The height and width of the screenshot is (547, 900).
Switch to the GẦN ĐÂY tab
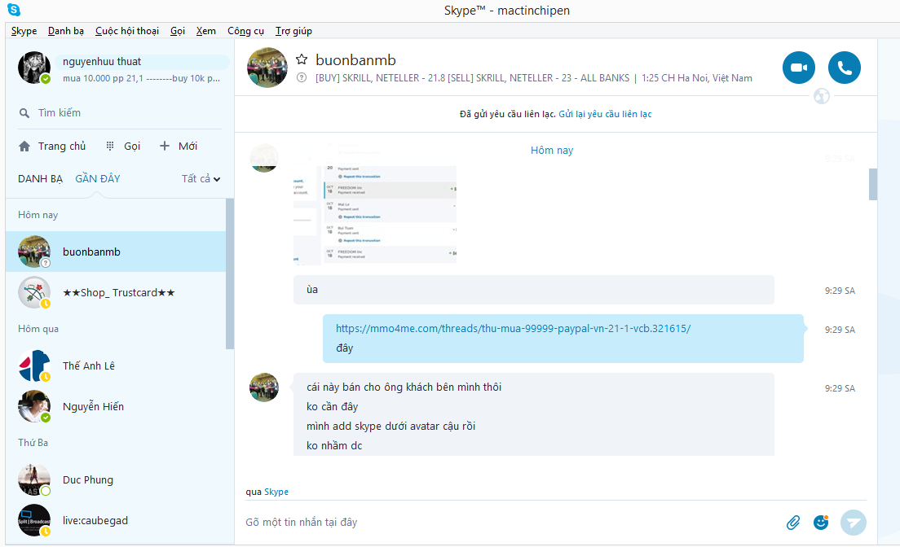[98, 179]
